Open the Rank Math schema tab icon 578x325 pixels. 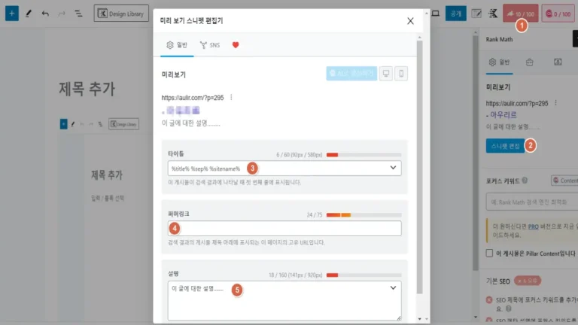[x=558, y=62]
